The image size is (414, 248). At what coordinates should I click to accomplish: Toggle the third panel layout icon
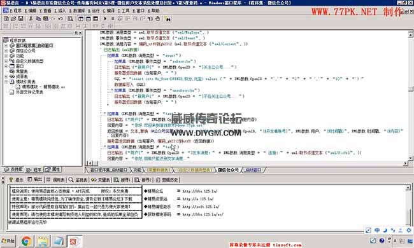tap(96, 18)
